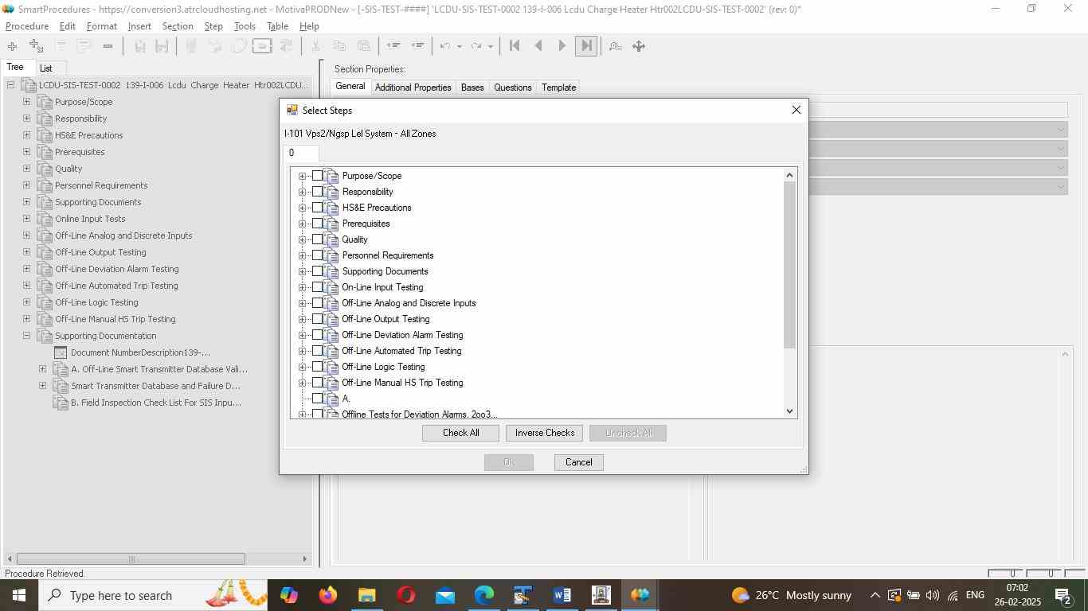This screenshot has height=611, width=1088.
Task: Collapse Supporting Documentation in left tree
Action: 26,336
